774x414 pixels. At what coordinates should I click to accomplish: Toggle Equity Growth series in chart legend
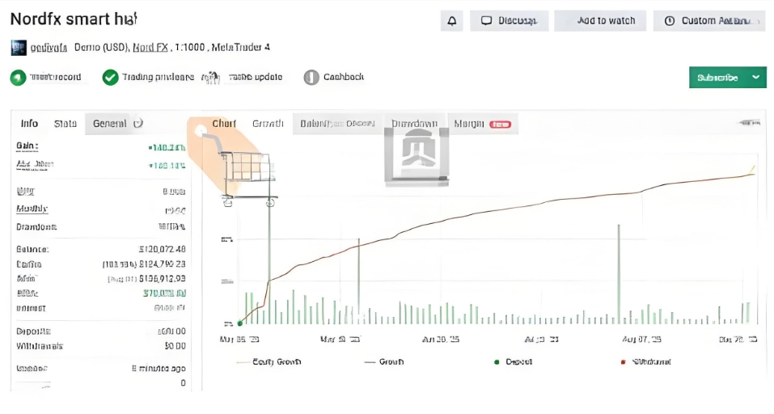(x=269, y=361)
